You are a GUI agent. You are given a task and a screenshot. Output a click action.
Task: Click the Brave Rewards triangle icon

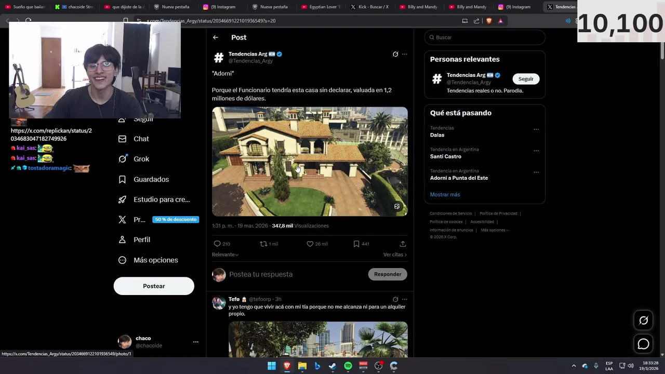(x=500, y=21)
